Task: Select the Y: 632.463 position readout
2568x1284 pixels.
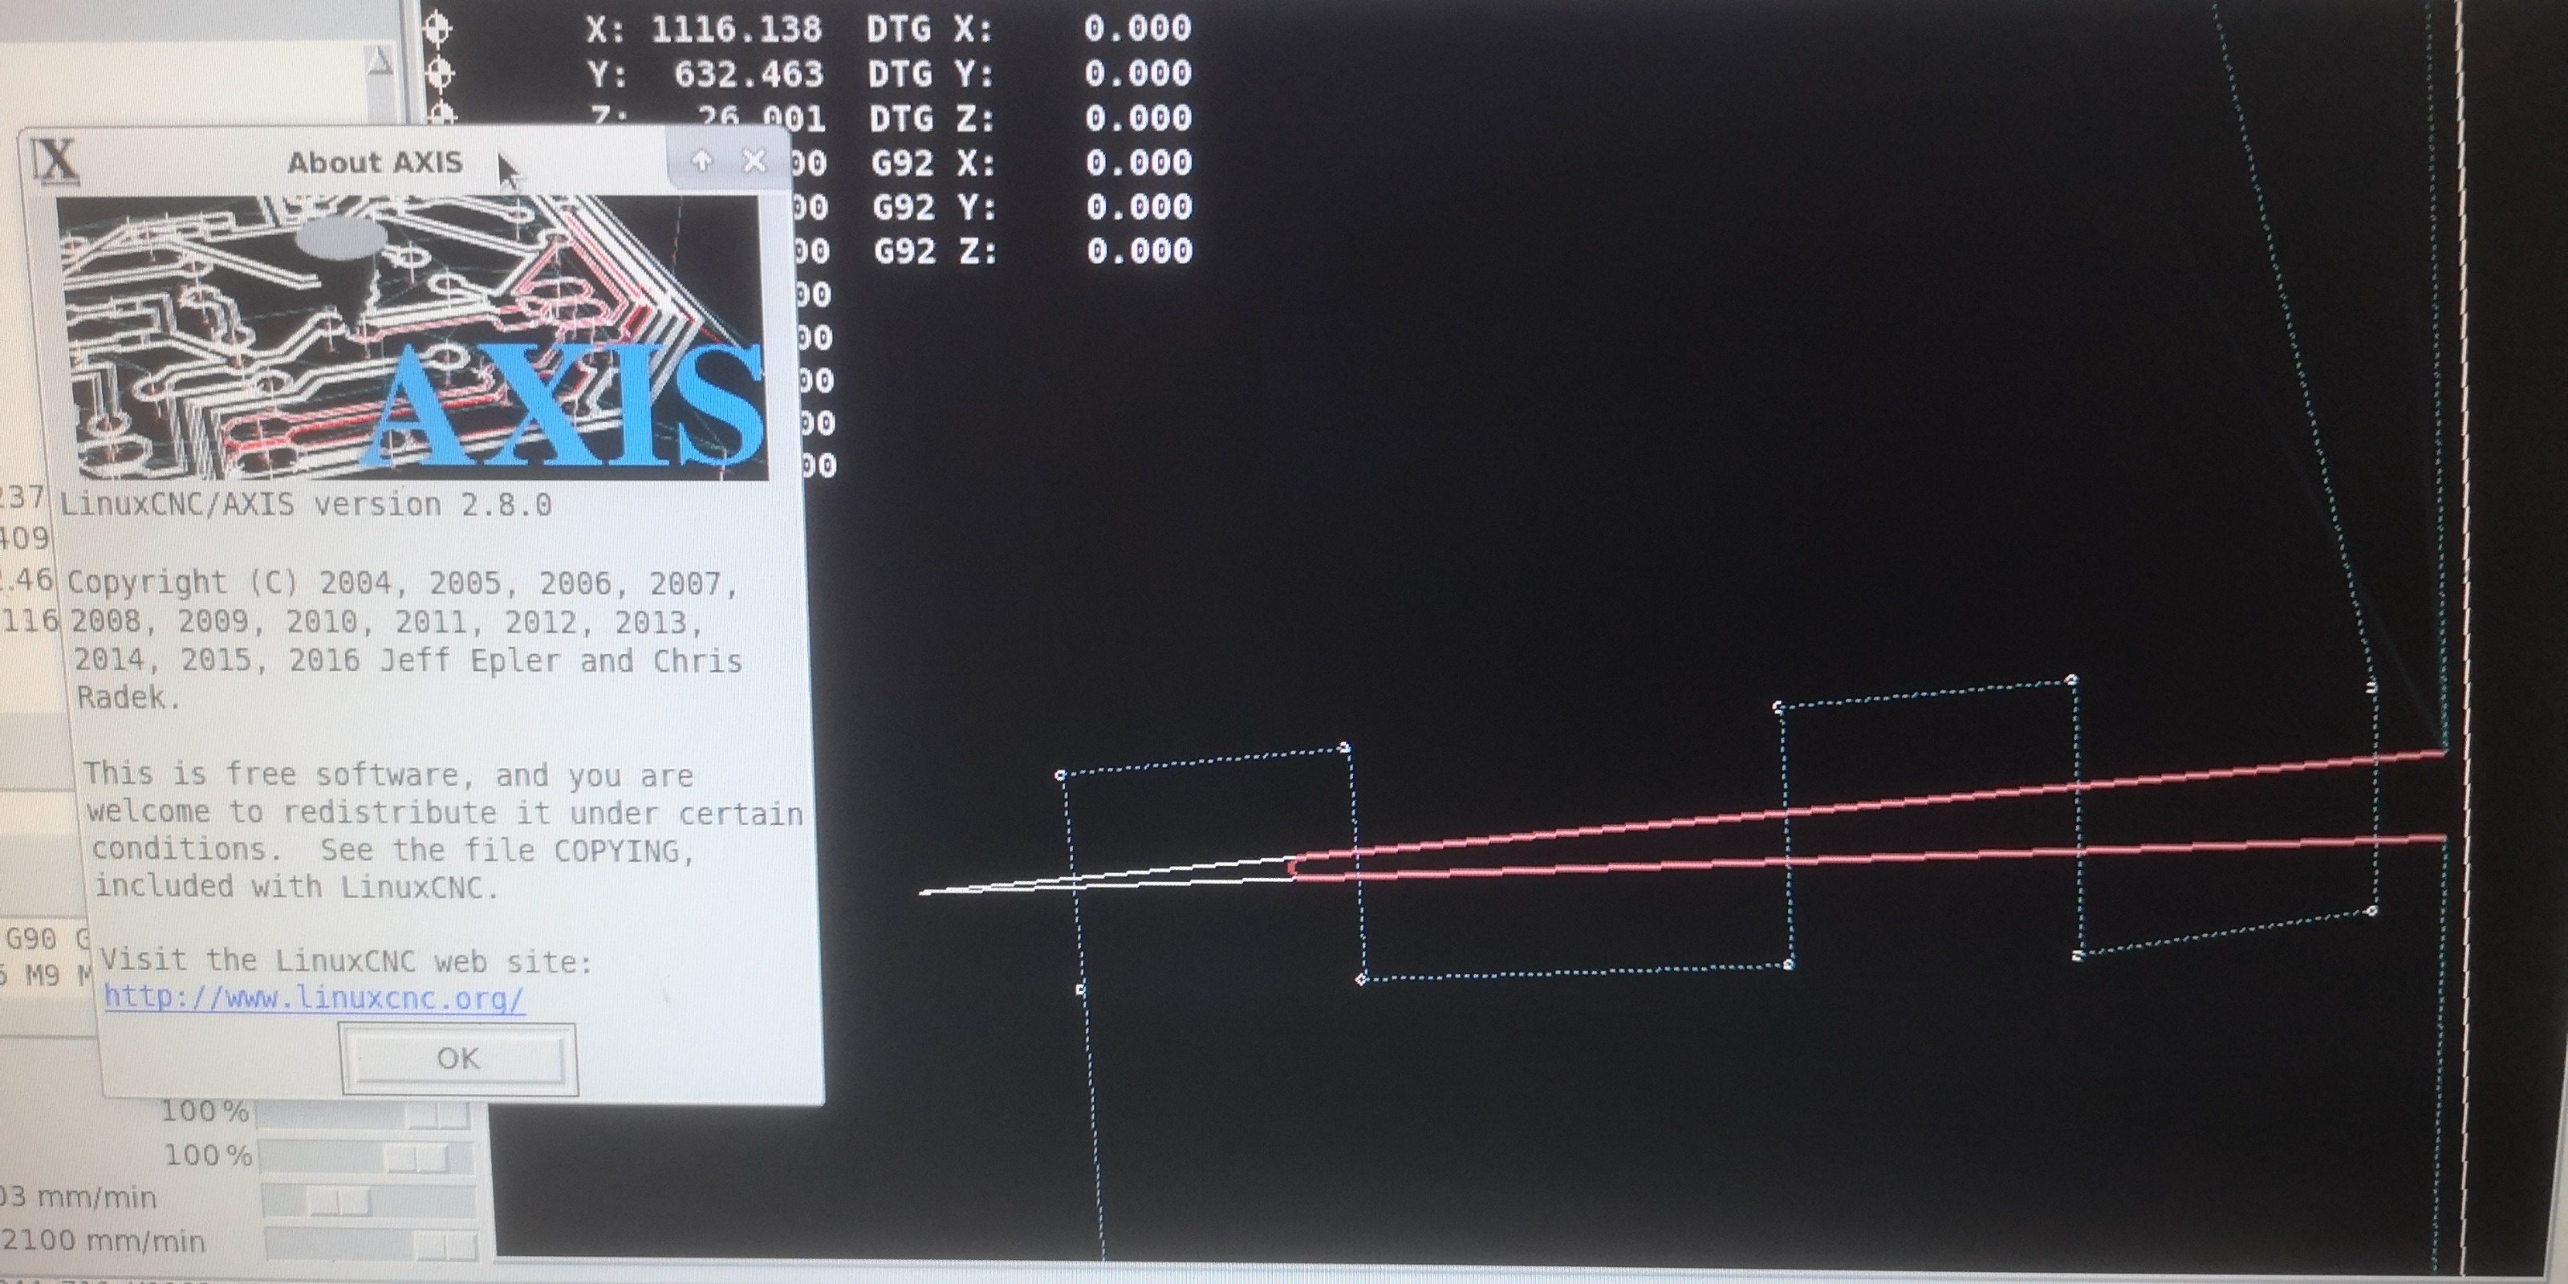Action: [706, 74]
